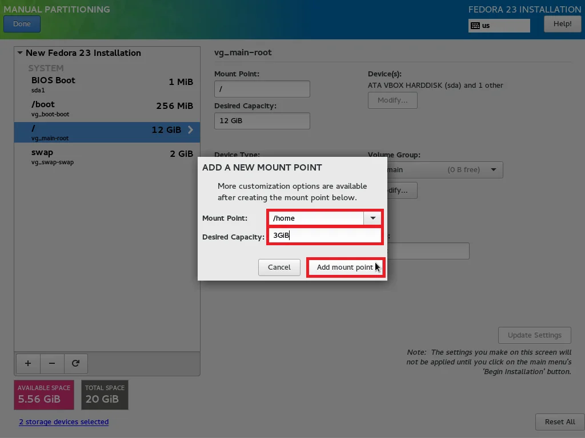Viewport: 585px width, 438px height.
Task: Click the ADD A NEW MOUNT POINT dialog title
Action: click(x=262, y=168)
